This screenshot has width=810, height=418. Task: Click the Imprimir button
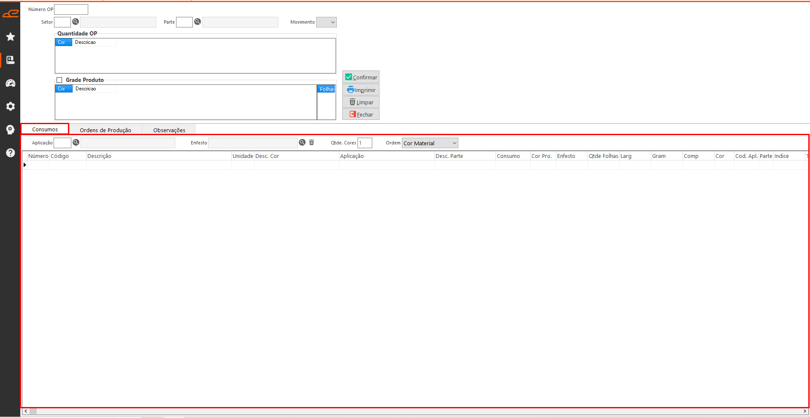(361, 90)
